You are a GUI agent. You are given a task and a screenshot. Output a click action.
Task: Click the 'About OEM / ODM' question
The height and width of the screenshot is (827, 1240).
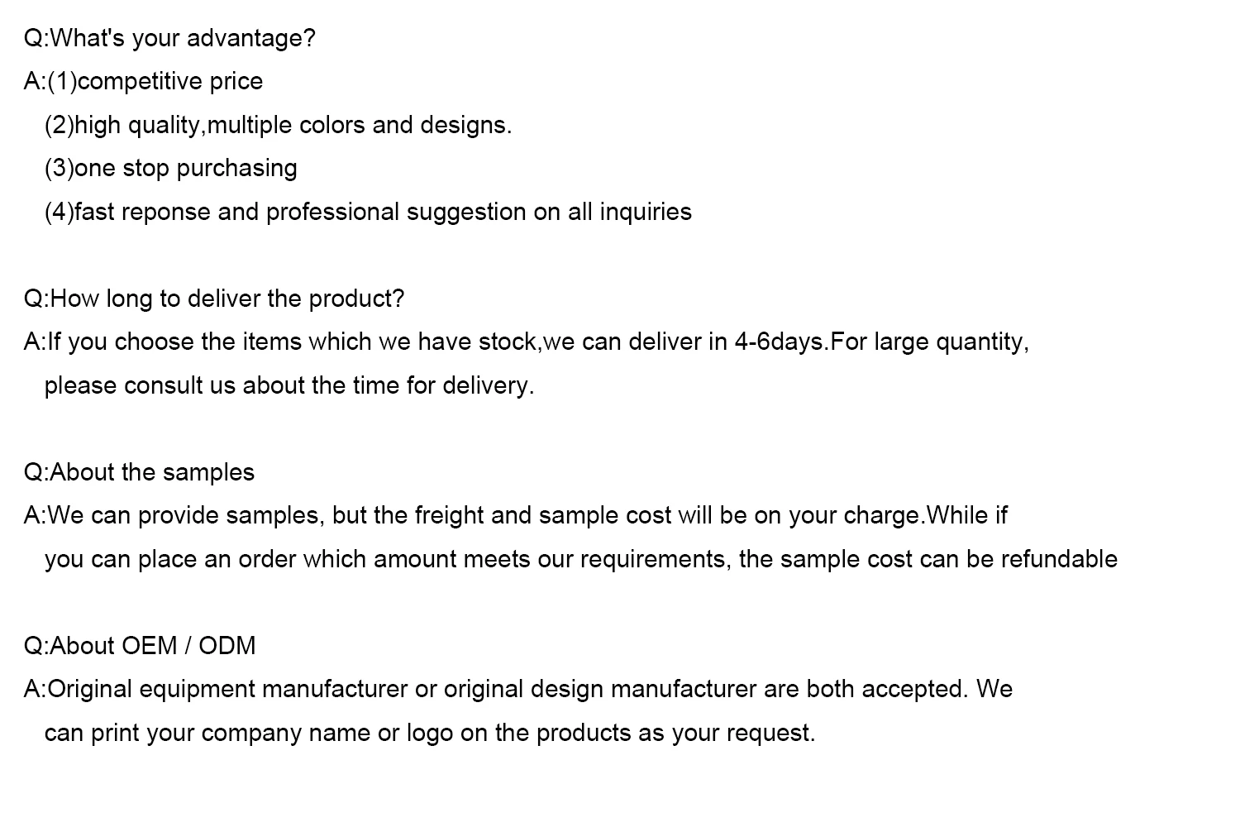coord(140,647)
